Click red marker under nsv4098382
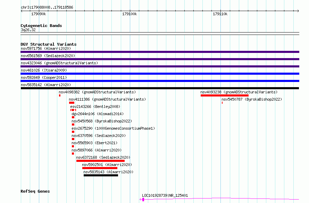Screen dimensions: 309x203 pyautogui.click(x=60, y=95)
